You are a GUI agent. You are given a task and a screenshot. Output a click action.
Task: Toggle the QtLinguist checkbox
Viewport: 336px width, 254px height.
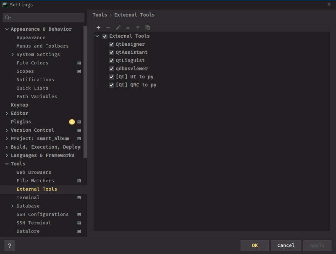coord(111,61)
